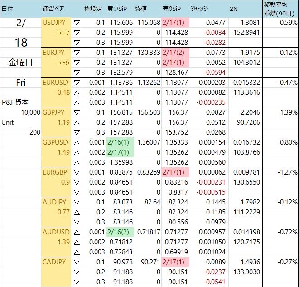Click the 枠設定 column header

(93, 9)
